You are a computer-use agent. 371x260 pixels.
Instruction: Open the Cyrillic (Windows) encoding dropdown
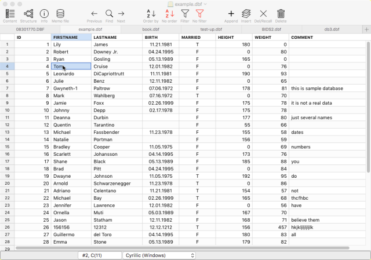159,255
